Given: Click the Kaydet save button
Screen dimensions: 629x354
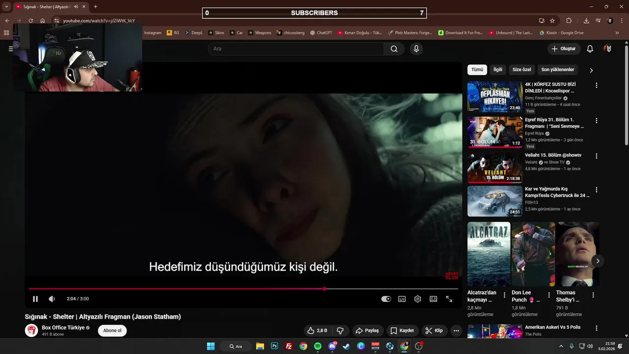Looking at the screenshot, I should click(x=402, y=330).
